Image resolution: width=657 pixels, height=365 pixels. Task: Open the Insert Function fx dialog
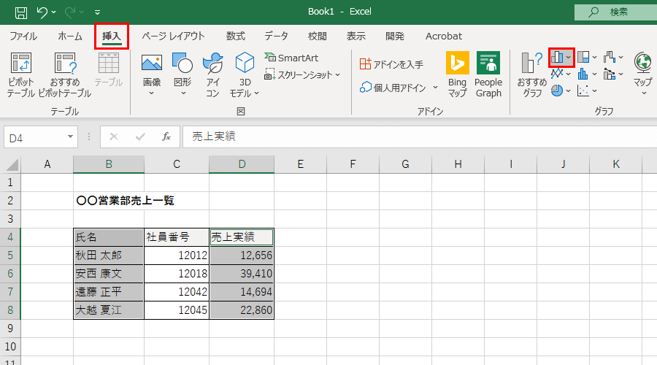point(166,137)
